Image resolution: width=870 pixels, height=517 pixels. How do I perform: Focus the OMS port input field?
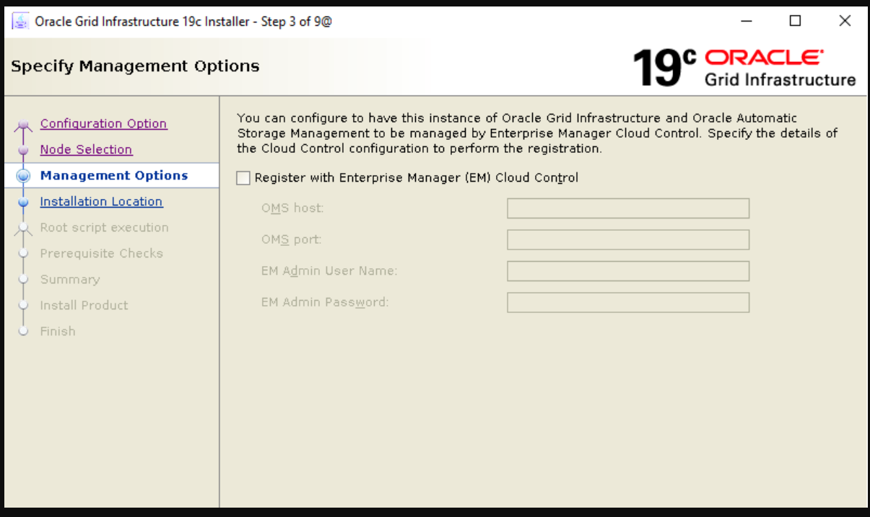point(628,239)
